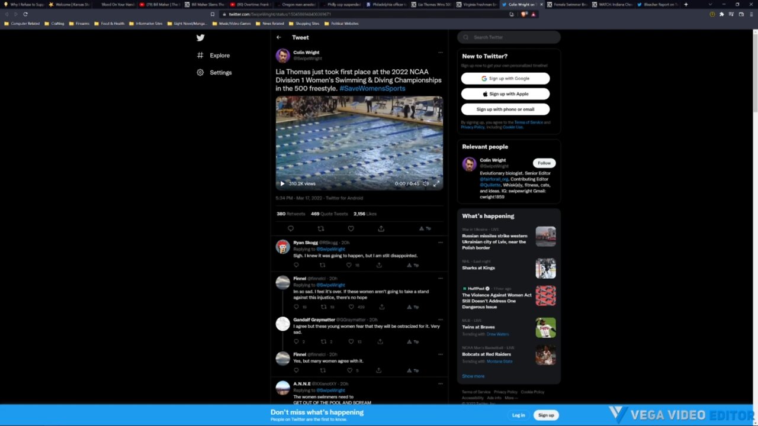
Task: Switch to the 'Bill Maher Slams' browser tab
Action: pos(204,4)
